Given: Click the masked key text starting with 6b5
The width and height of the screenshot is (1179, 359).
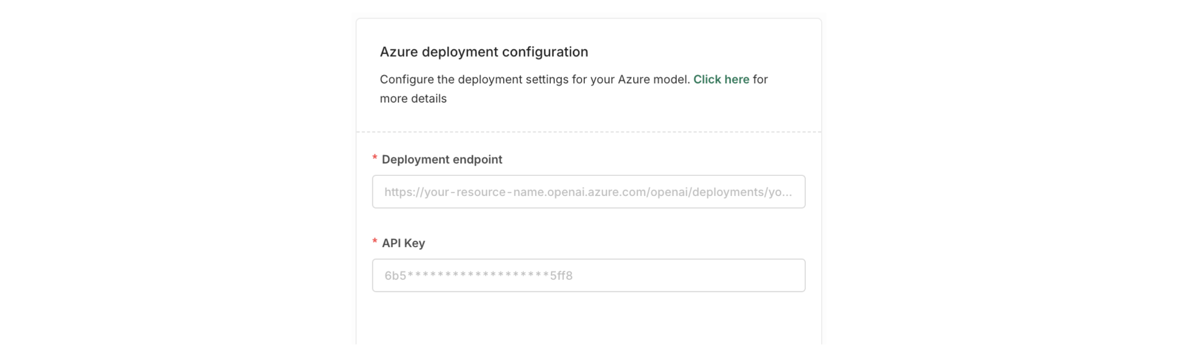Looking at the screenshot, I should point(478,276).
